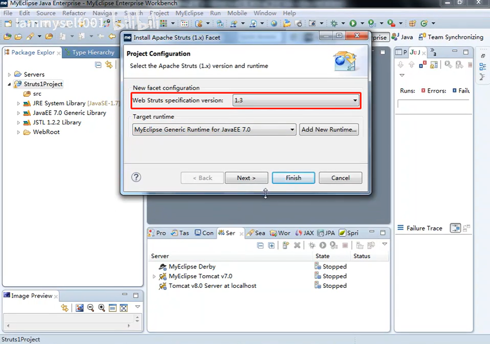This screenshot has width=490, height=344.
Task: Open the MyEclipse menu
Action: (x=189, y=13)
